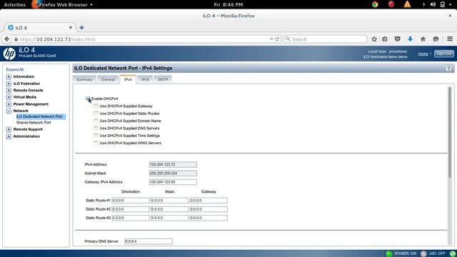
Task: Select Shared Network Port item
Action: [34, 123]
